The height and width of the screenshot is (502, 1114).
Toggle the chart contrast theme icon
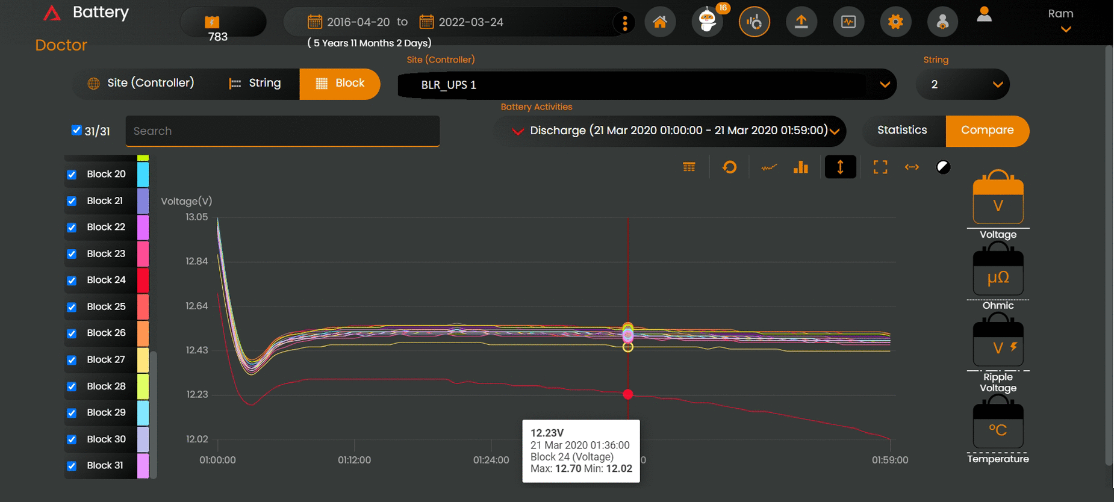(x=943, y=167)
